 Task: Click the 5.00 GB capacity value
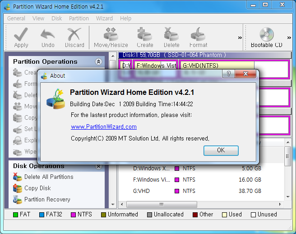pyautogui.click(x=251, y=168)
